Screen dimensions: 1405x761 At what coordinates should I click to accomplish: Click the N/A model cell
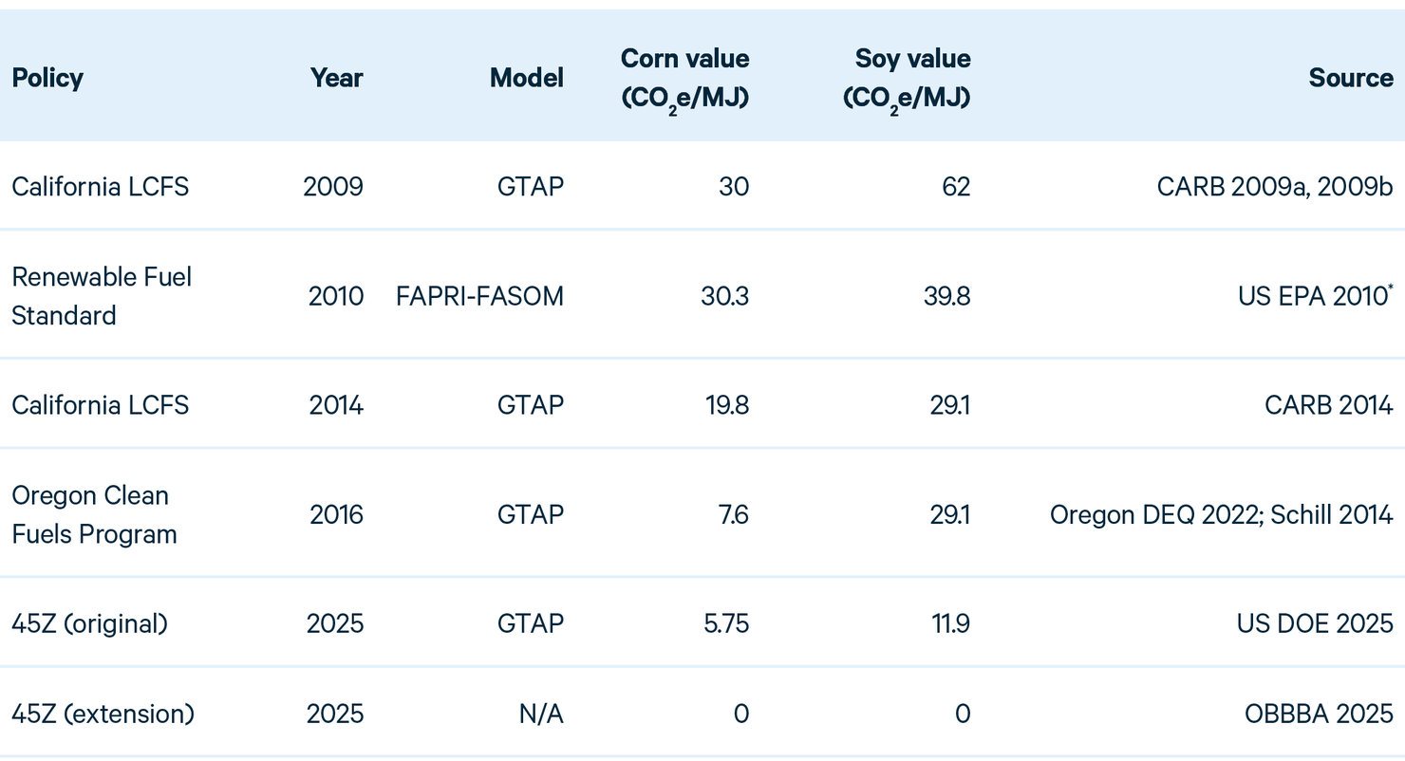(541, 714)
